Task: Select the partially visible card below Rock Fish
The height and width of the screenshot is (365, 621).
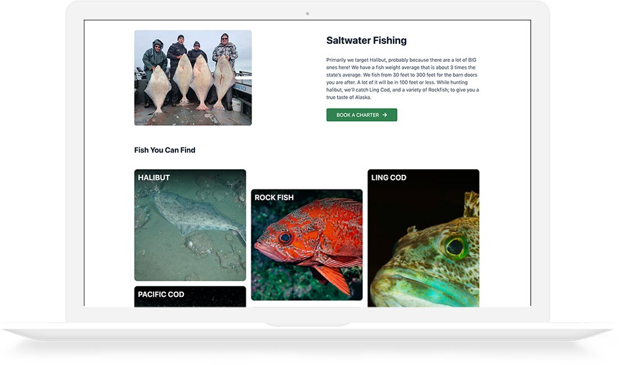Action: coord(306,307)
